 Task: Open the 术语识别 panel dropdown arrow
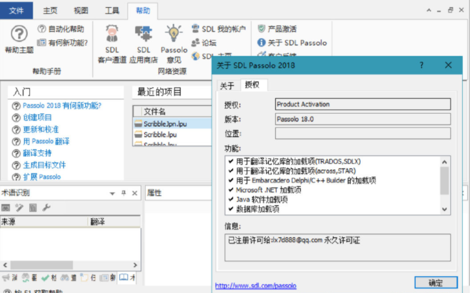coord(112,193)
